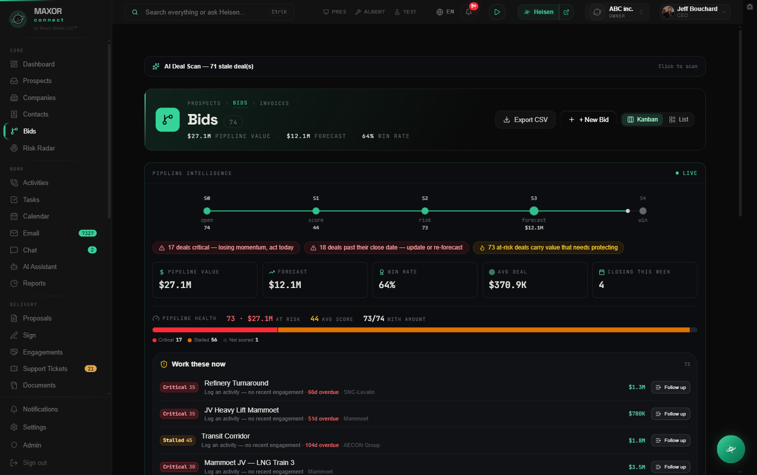
Task: Switch to Kanban view
Action: pos(642,119)
